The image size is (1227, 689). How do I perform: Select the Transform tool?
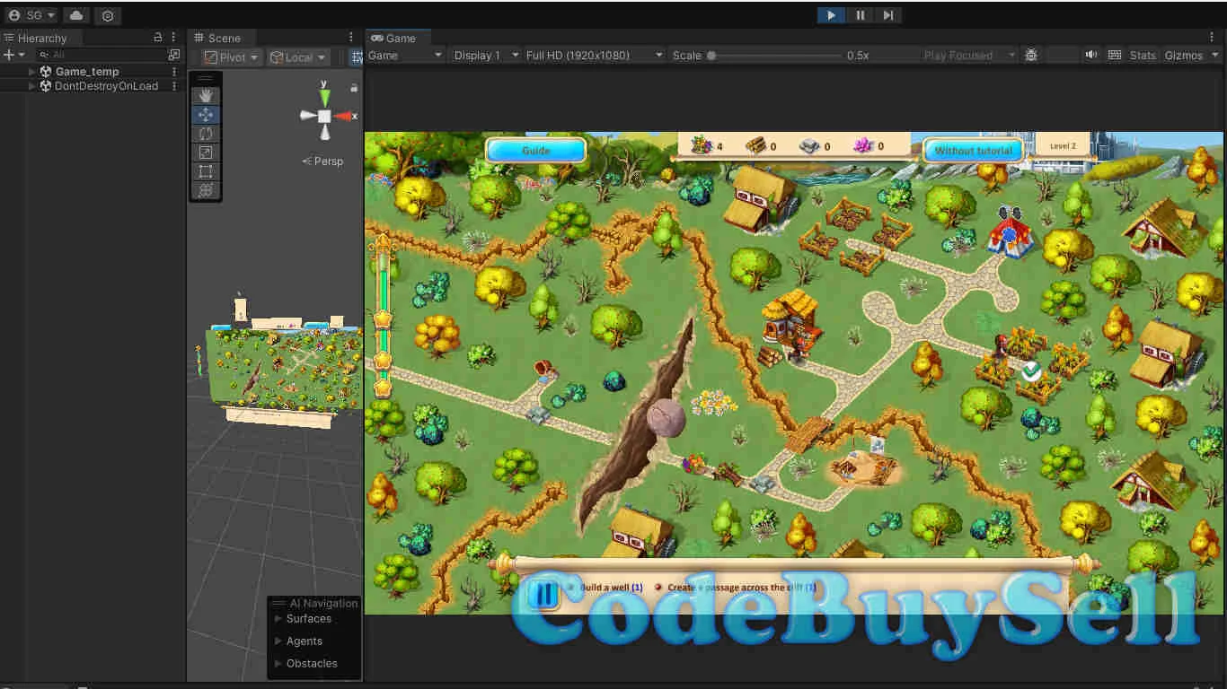(206, 190)
